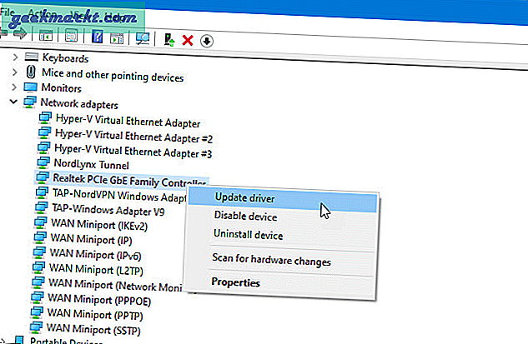
Task: Click the WAN Miniport (IP) adapter icon
Action: [x=40, y=237]
